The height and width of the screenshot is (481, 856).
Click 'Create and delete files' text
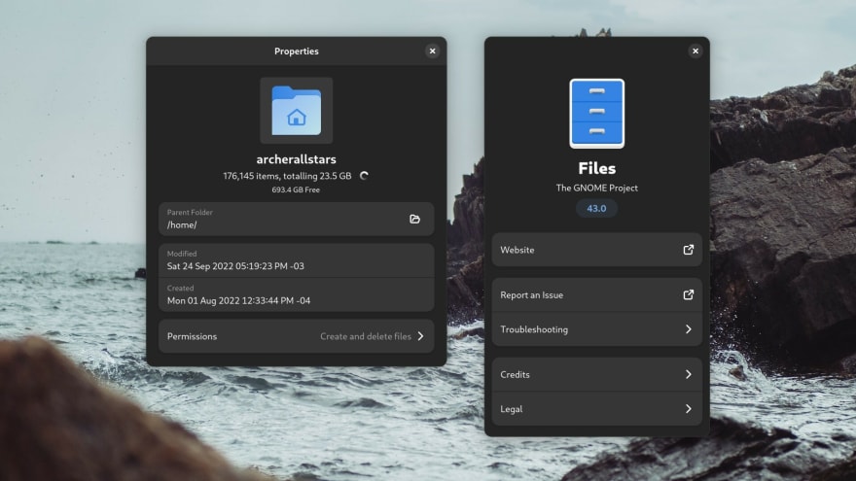coord(366,336)
